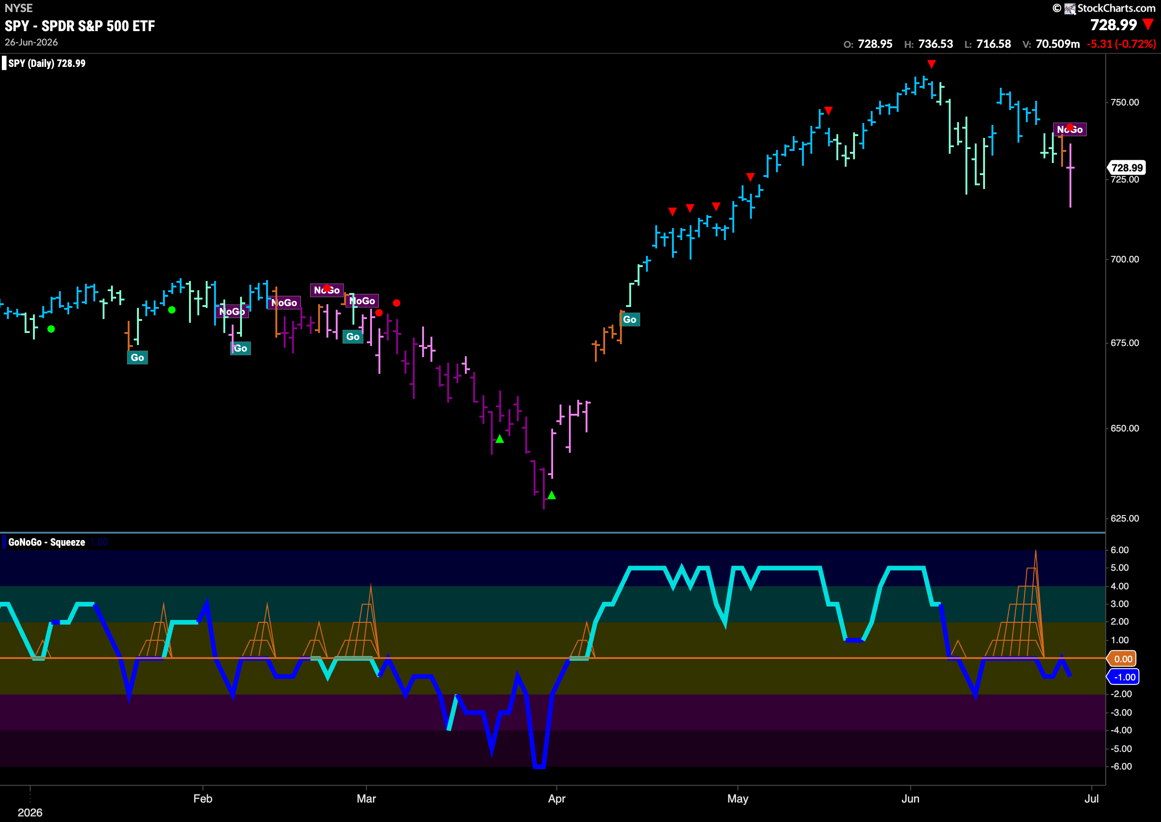Viewport: 1161px width, 822px height.
Task: Click the 26-Jun-2026 date
Action: (32, 43)
